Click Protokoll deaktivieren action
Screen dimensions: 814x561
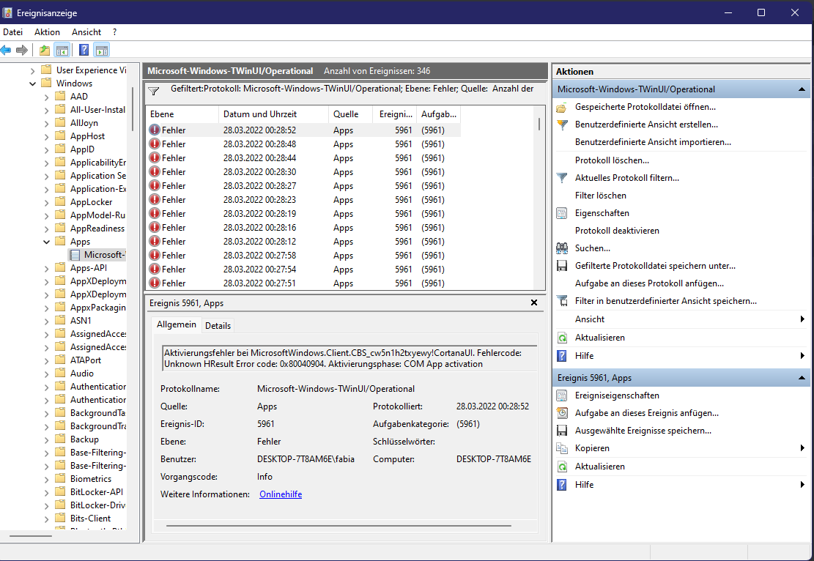tap(617, 231)
